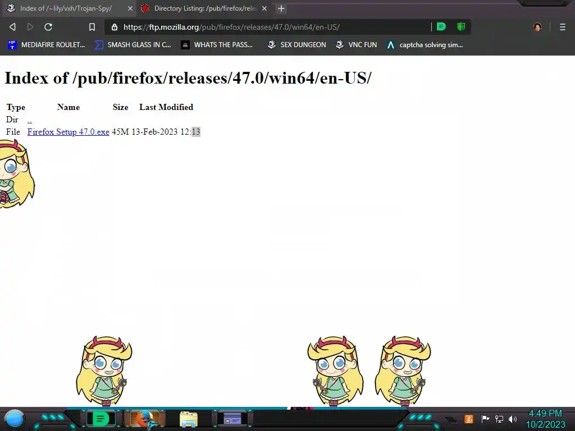Close the Index of /~lily/vxh/Trojan-Spy/ tab
Viewport: 575px width, 431px height.
[x=130, y=8]
